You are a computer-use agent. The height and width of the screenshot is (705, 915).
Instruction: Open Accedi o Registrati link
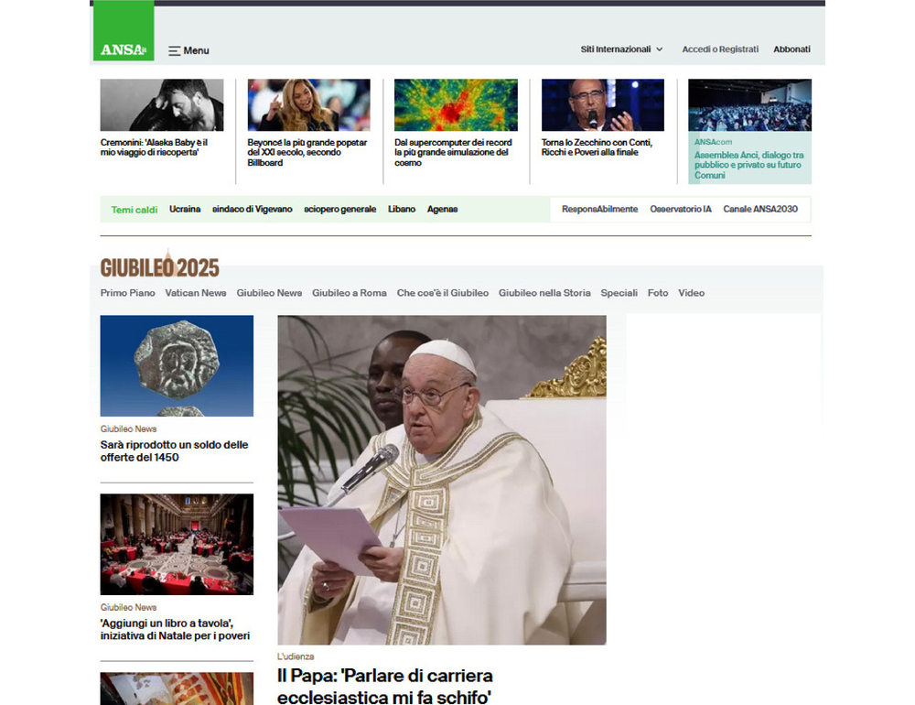point(720,49)
